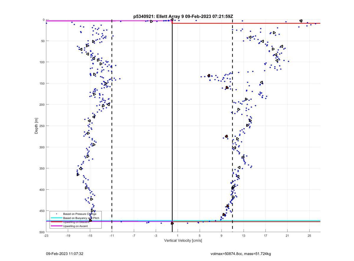
Task: Click the '09-Feb-2023 11:07:32' timestamp text
Action: tap(65, 254)
